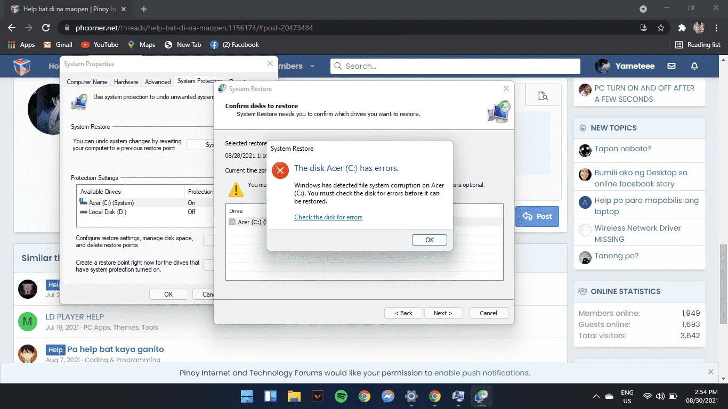Open the ENG US language indicator
This screenshot has width=728, height=409.
627,396
